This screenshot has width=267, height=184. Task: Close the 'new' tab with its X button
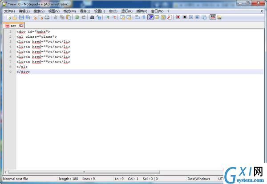coord(21,25)
